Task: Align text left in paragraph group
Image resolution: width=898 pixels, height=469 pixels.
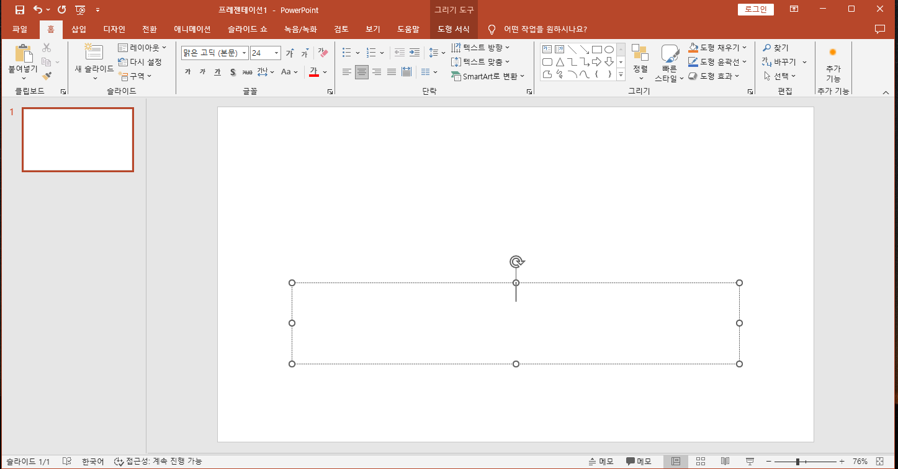Action: (x=347, y=72)
